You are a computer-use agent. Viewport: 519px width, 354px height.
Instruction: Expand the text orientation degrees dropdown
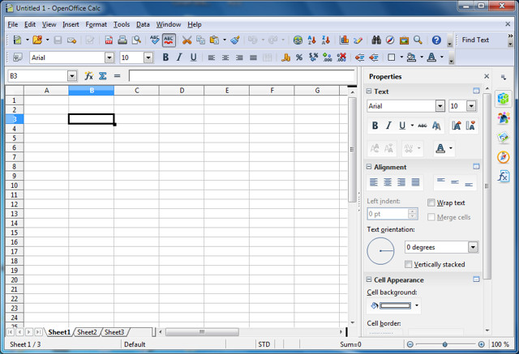point(473,247)
